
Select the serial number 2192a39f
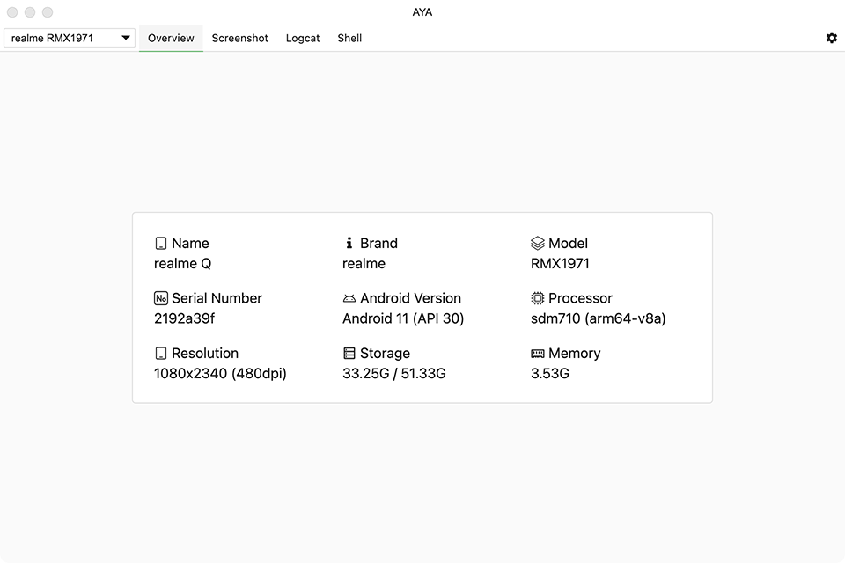[x=184, y=319]
